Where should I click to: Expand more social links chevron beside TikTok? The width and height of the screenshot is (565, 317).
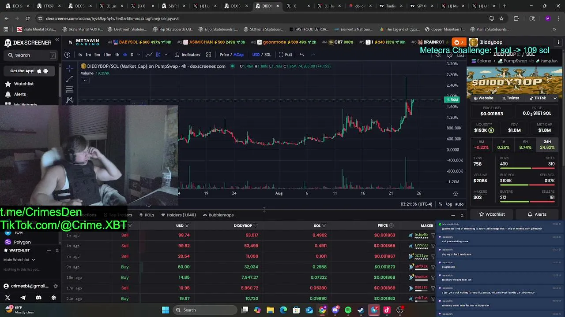point(555,98)
